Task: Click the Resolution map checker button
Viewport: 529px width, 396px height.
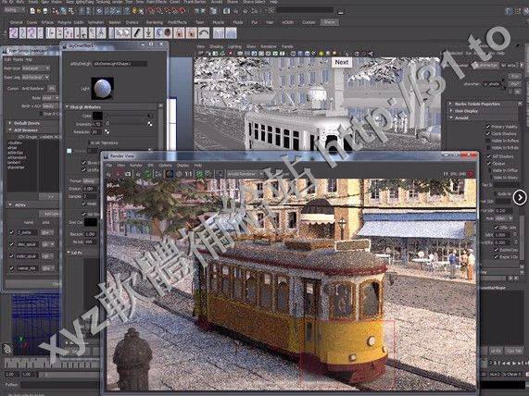Action: click(107, 131)
